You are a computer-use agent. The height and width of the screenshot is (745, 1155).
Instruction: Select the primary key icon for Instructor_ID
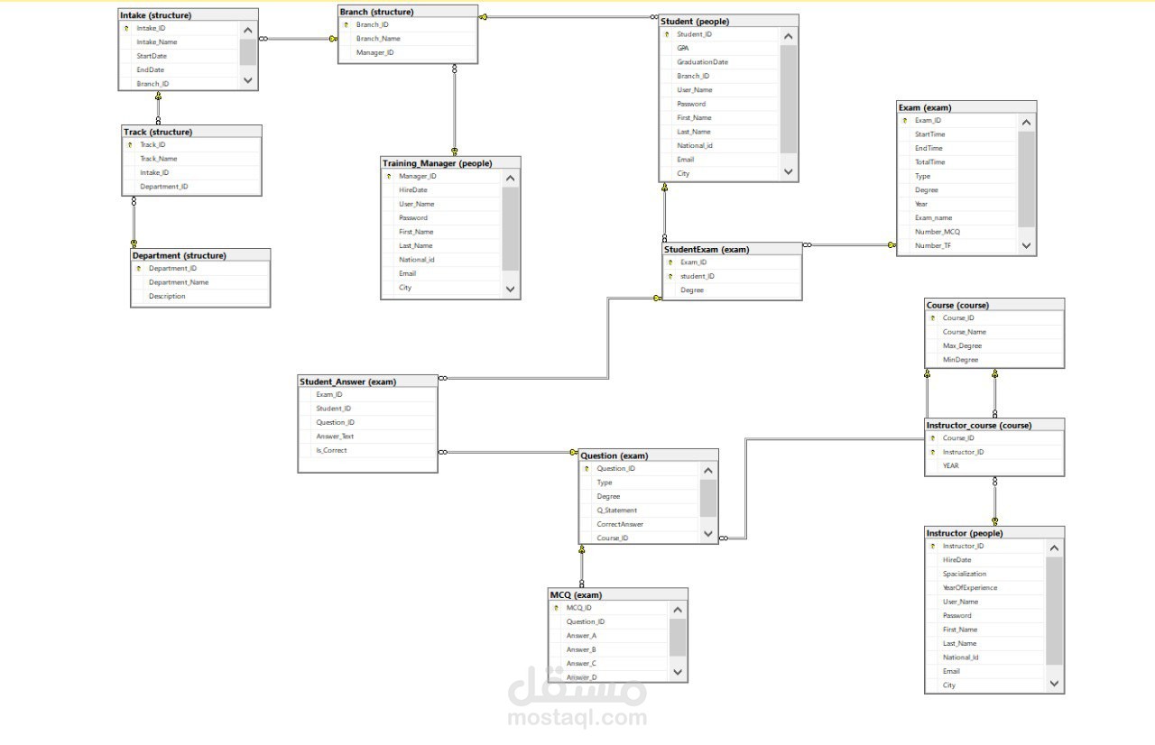[x=931, y=546]
